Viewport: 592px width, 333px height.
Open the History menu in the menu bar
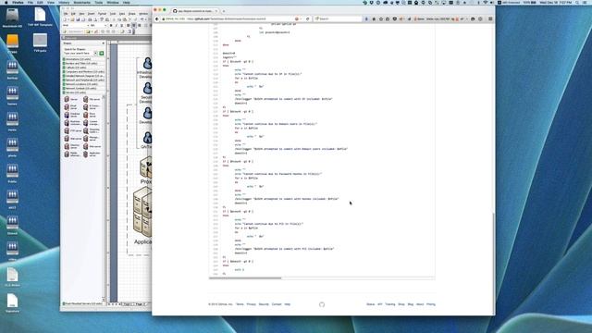pyautogui.click(x=64, y=2)
